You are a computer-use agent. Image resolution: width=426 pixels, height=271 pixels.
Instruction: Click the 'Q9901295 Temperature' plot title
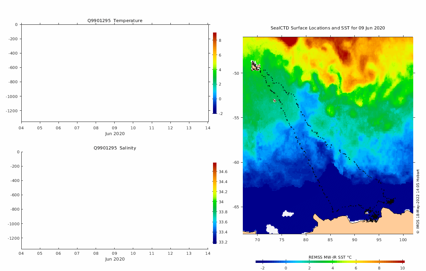[115, 21]
